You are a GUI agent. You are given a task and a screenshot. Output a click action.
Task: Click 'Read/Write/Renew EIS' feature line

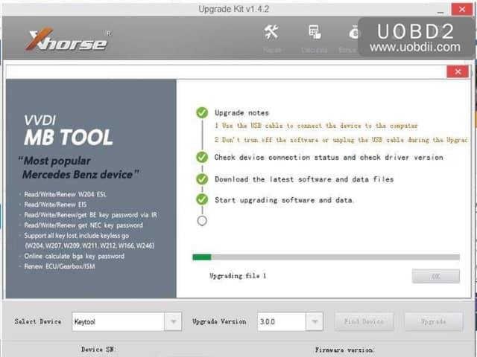55,205
